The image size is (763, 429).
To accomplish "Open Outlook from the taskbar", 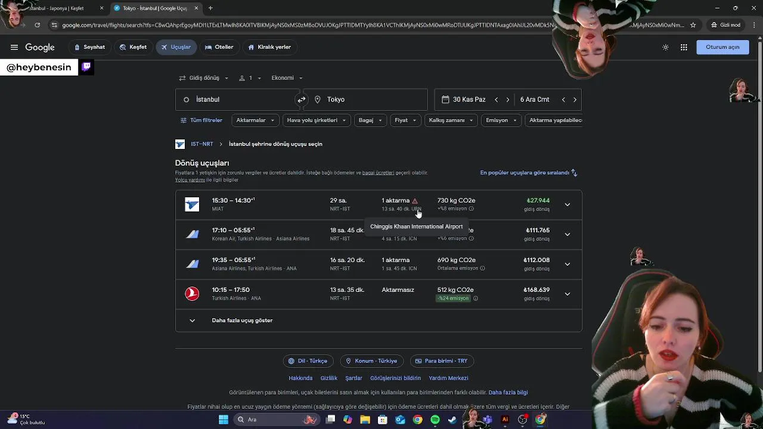I will pyautogui.click(x=400, y=419).
